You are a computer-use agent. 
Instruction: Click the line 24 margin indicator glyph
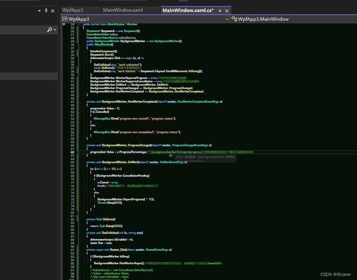tap(64, 24)
